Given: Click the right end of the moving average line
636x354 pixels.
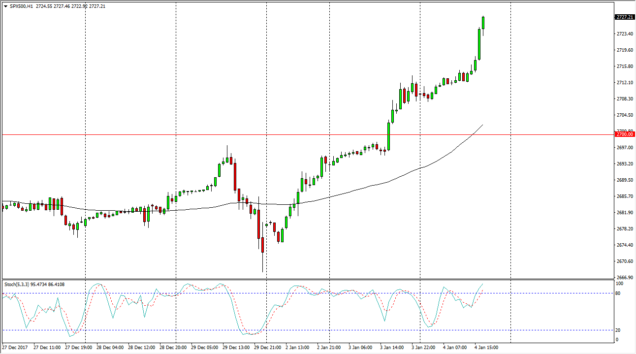Looking at the screenshot, I should [x=482, y=125].
